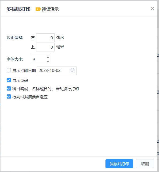Viewport: 159px width, 172px height.
Task: Click the 取消 cancel button
Action: 145,164
